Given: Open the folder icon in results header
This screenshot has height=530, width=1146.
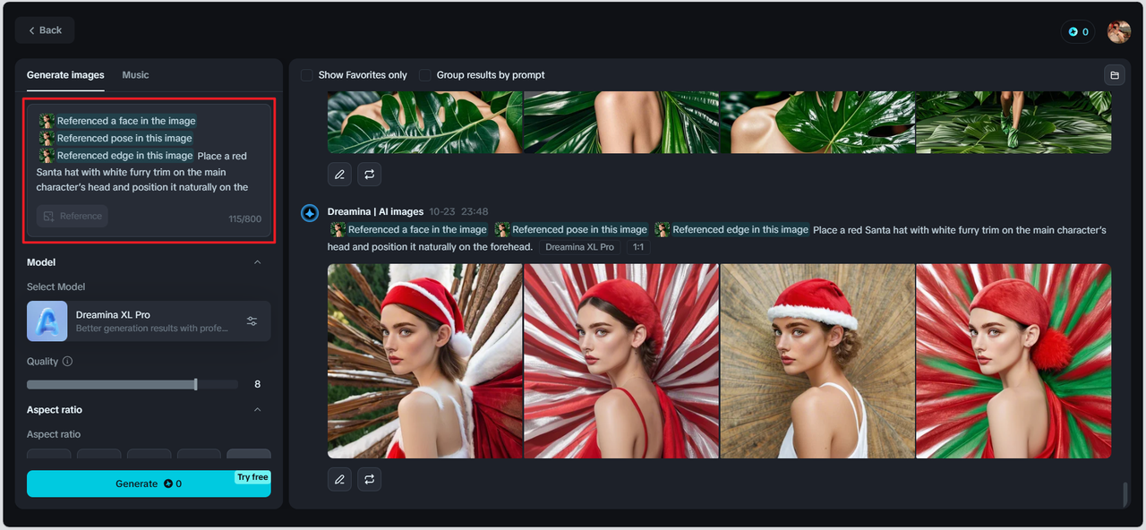Looking at the screenshot, I should (1115, 75).
